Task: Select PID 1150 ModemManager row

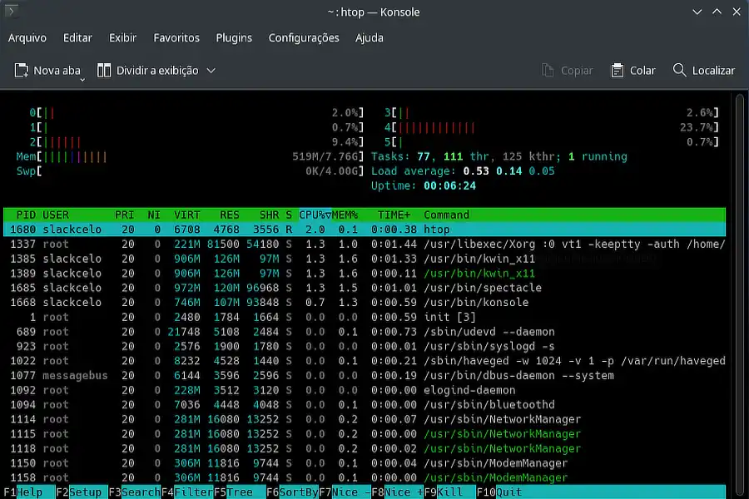Action: click(x=365, y=463)
